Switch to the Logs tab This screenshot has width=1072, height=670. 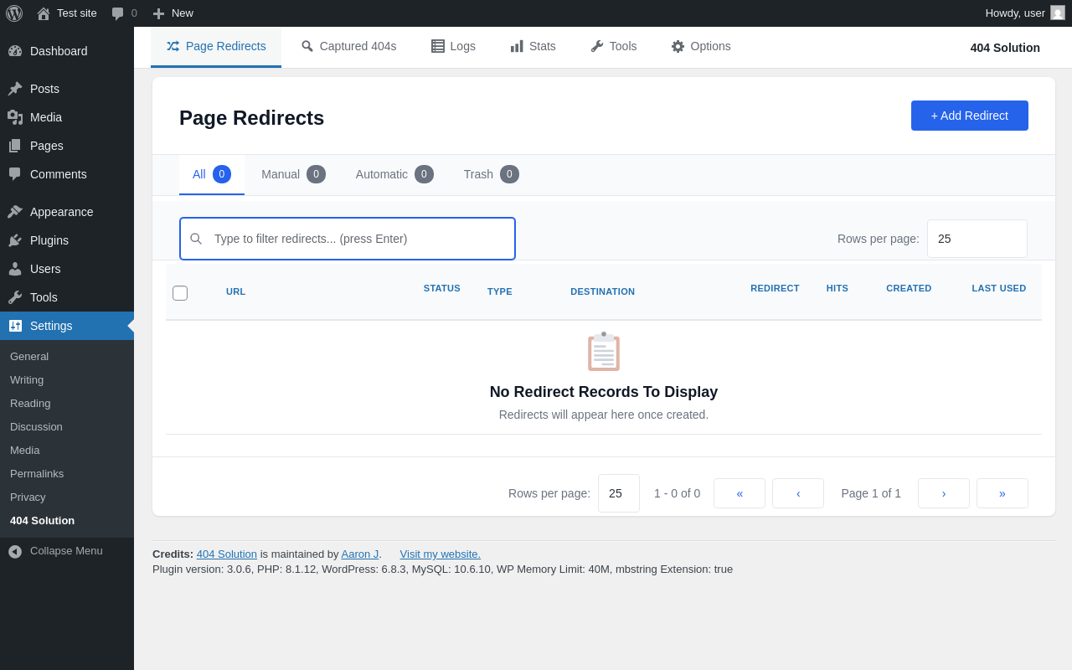[x=453, y=46]
